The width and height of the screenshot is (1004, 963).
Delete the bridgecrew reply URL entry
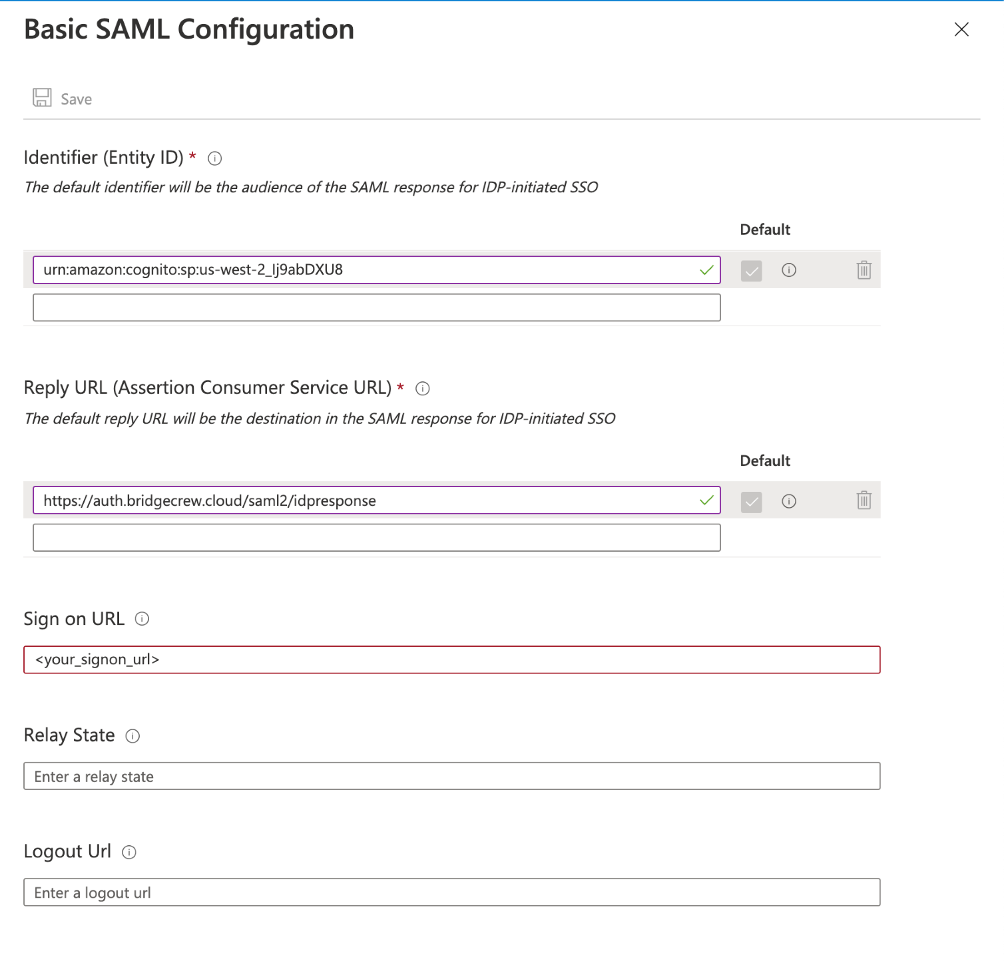click(864, 500)
